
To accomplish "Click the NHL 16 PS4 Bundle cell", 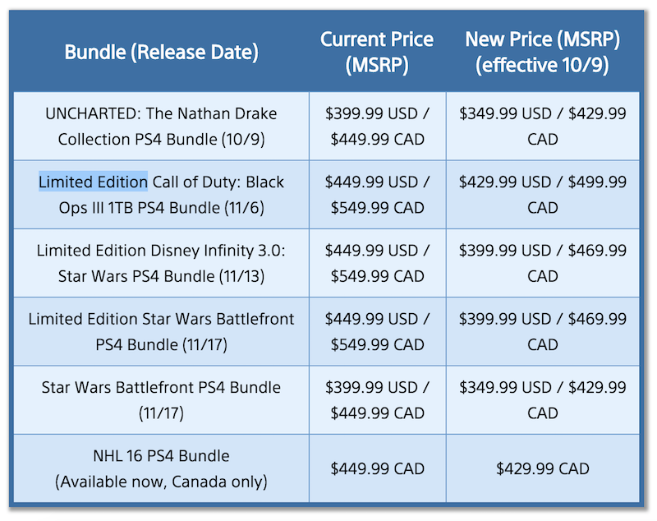I will [x=161, y=468].
